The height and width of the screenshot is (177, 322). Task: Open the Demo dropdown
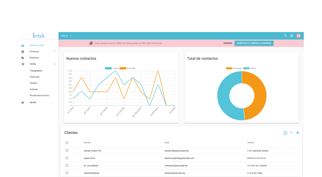[66, 36]
